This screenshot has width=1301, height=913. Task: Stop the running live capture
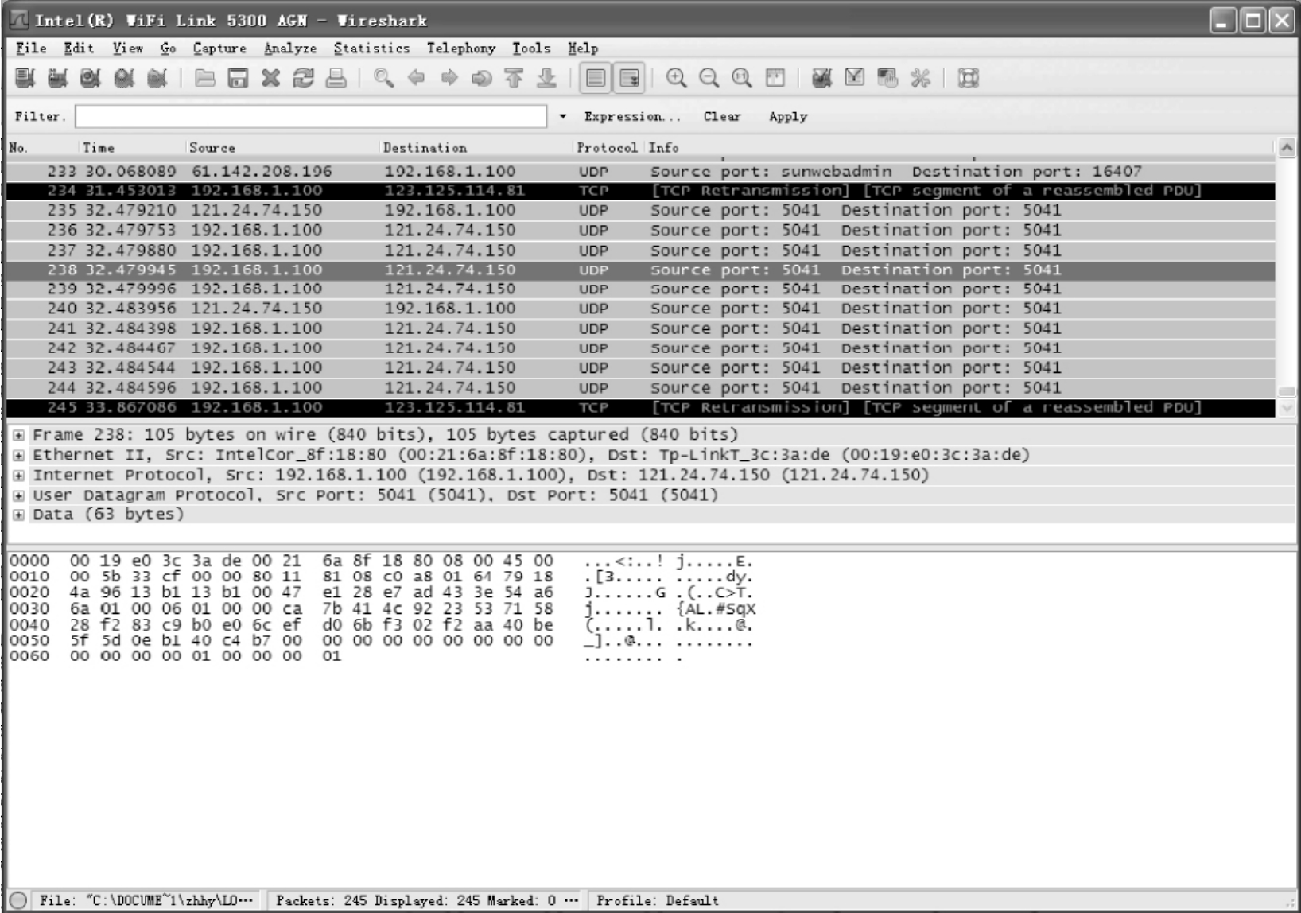pyautogui.click(x=123, y=78)
